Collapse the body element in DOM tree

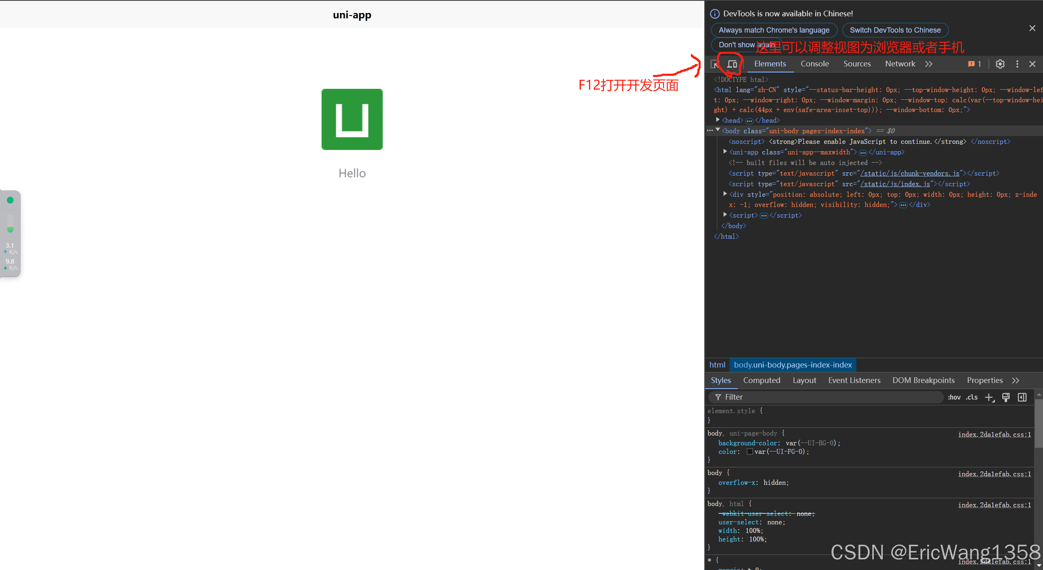click(718, 130)
